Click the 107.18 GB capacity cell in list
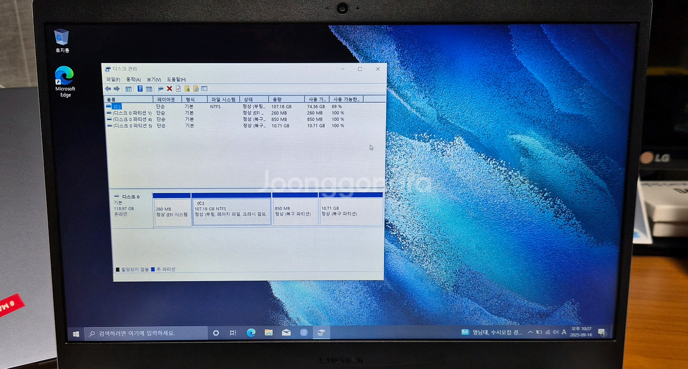Image resolution: width=688 pixels, height=369 pixels. 281,106
